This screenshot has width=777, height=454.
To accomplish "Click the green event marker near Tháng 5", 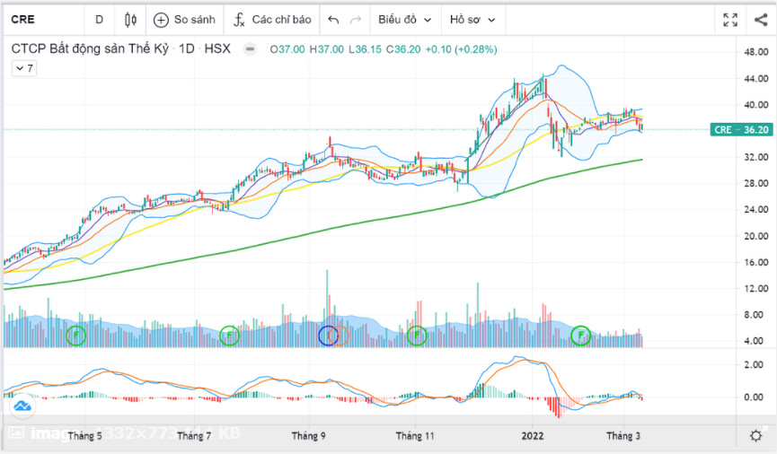I will coord(77,336).
